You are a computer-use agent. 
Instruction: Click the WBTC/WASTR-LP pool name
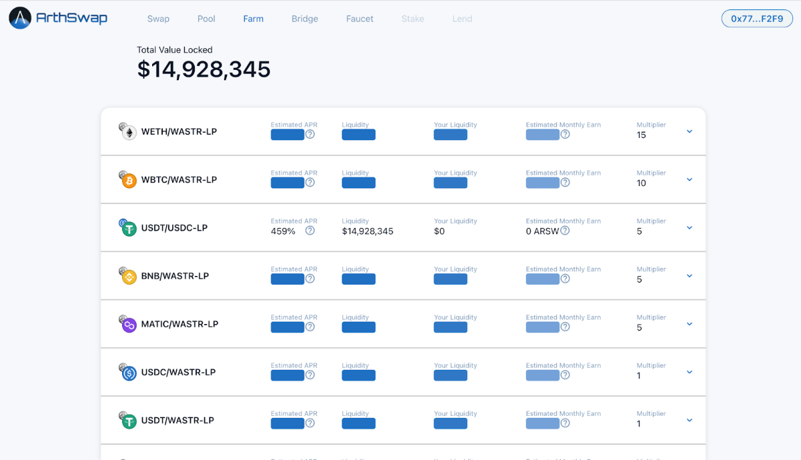(179, 180)
